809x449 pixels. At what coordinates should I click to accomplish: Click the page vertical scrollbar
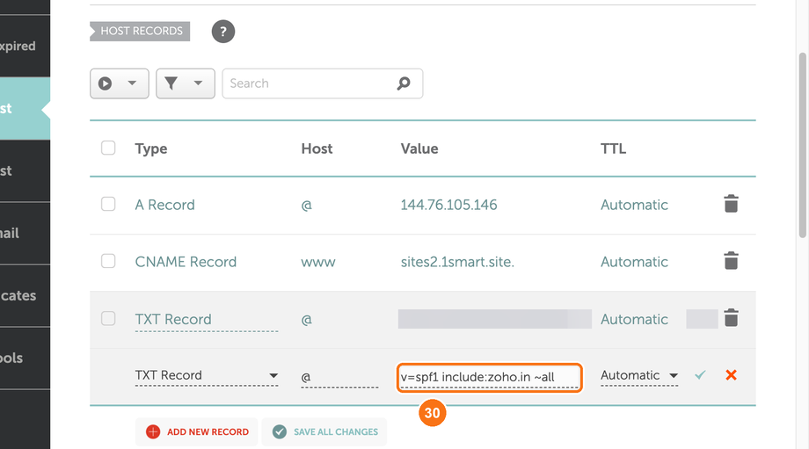click(x=802, y=144)
